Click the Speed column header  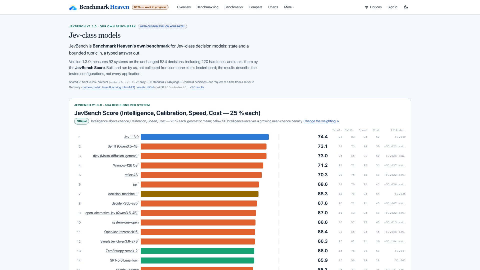363,130
